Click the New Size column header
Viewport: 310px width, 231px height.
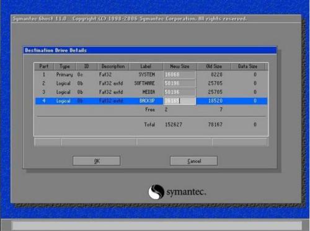[x=180, y=66]
